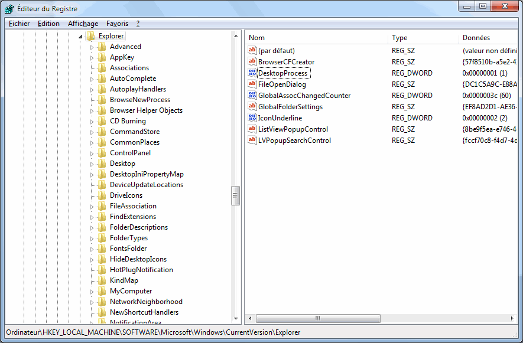Click the BrowseNewProcess folder icon
The width and height of the screenshot is (523, 343).
102,100
